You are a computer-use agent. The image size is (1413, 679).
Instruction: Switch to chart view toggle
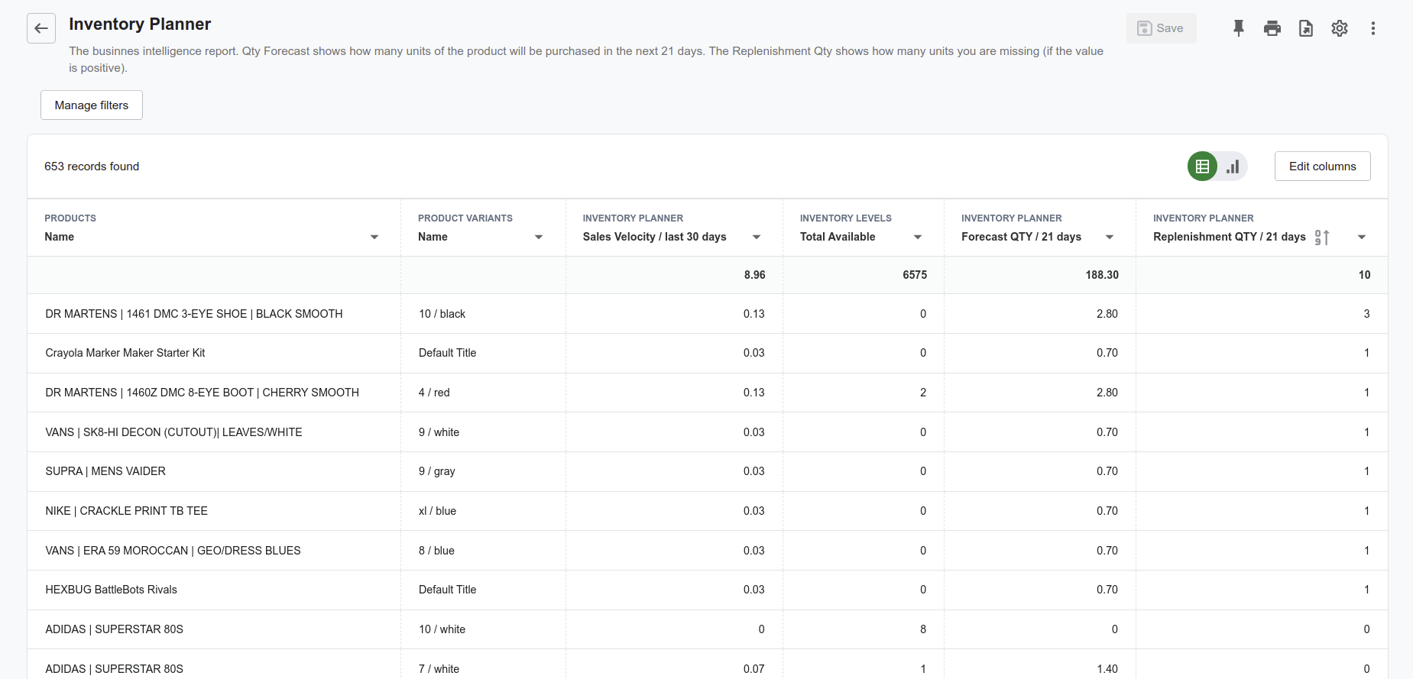pyautogui.click(x=1233, y=167)
